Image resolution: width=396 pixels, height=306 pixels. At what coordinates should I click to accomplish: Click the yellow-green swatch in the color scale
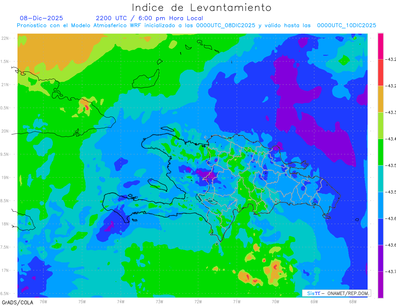380,125
